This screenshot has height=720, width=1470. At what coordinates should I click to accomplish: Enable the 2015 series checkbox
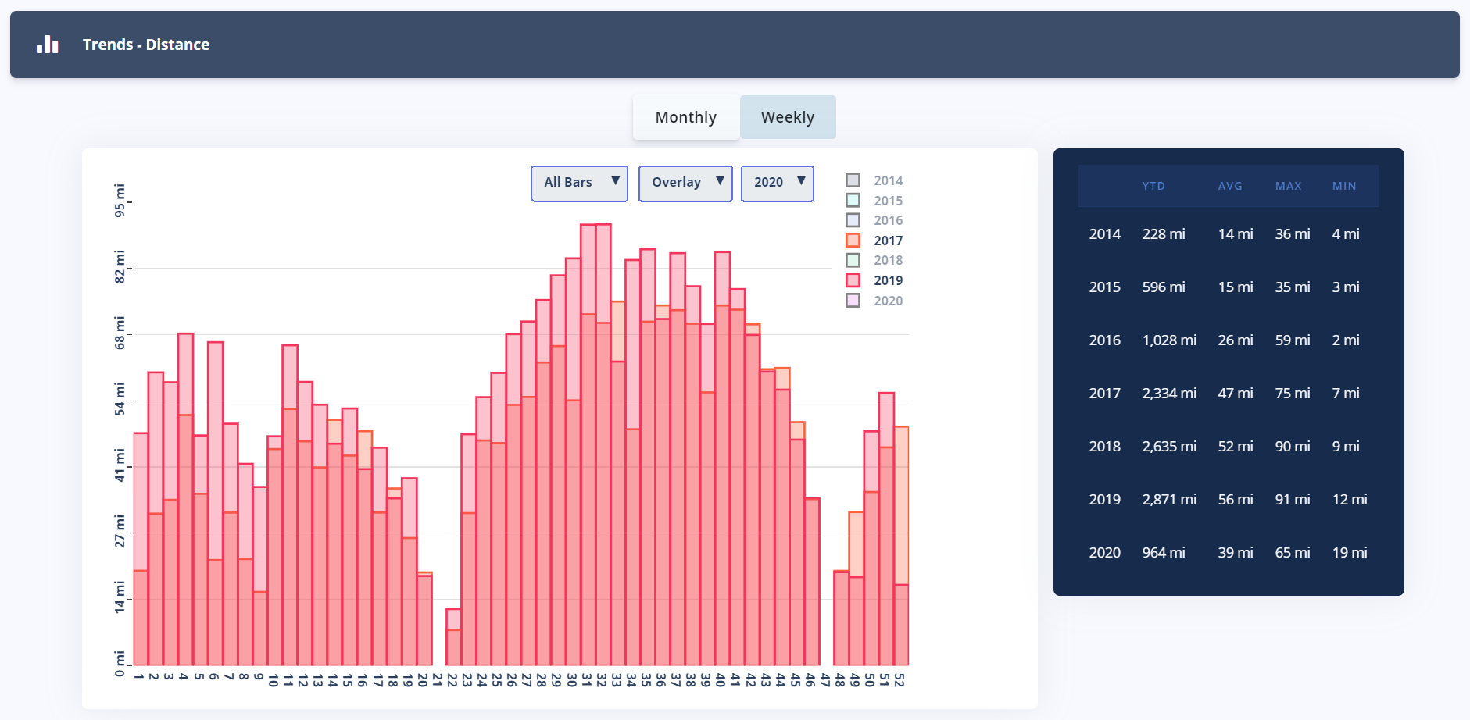tap(853, 201)
